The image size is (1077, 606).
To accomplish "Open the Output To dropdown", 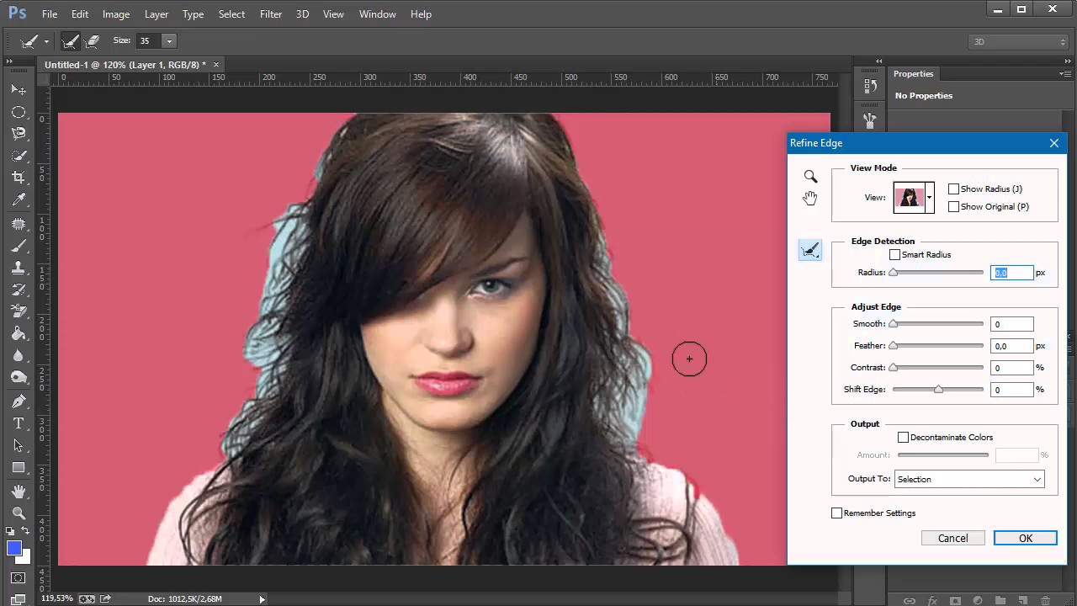I will tap(968, 480).
